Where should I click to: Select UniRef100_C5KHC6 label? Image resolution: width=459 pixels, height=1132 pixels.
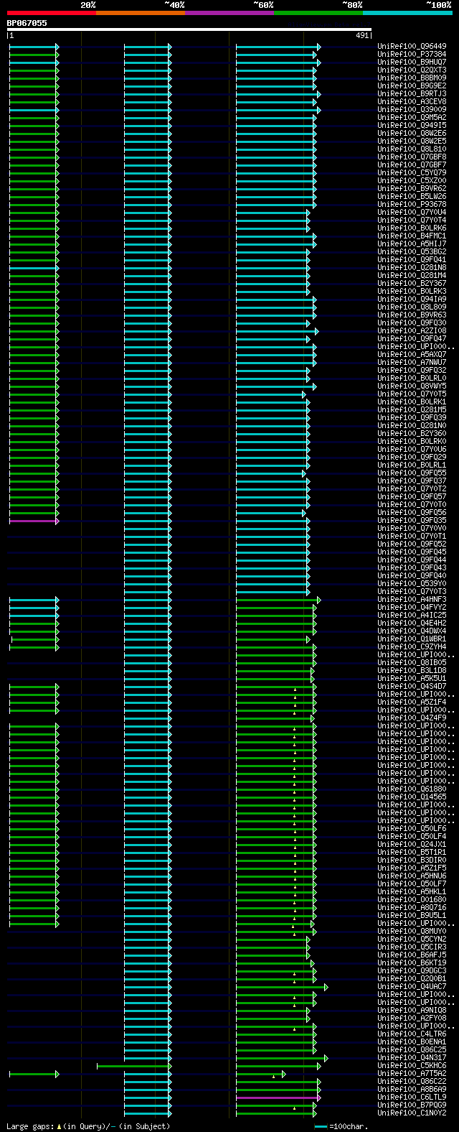(412, 1065)
